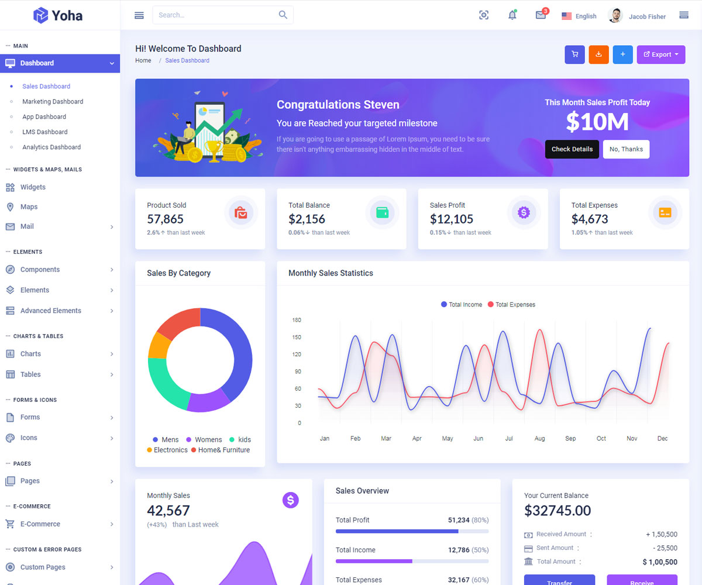Toggle Electronics legend in donut chart
Screen dimensions: 702x585
(167, 450)
